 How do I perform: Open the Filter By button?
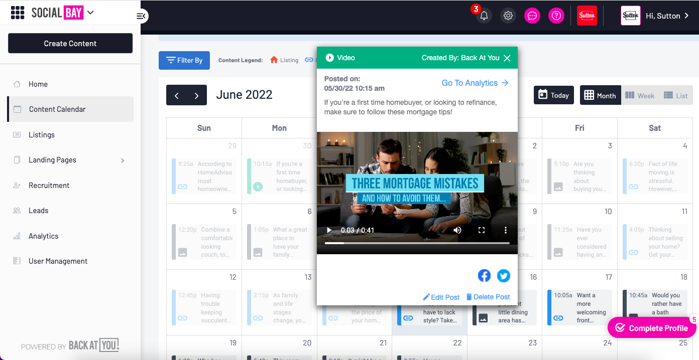pos(184,60)
